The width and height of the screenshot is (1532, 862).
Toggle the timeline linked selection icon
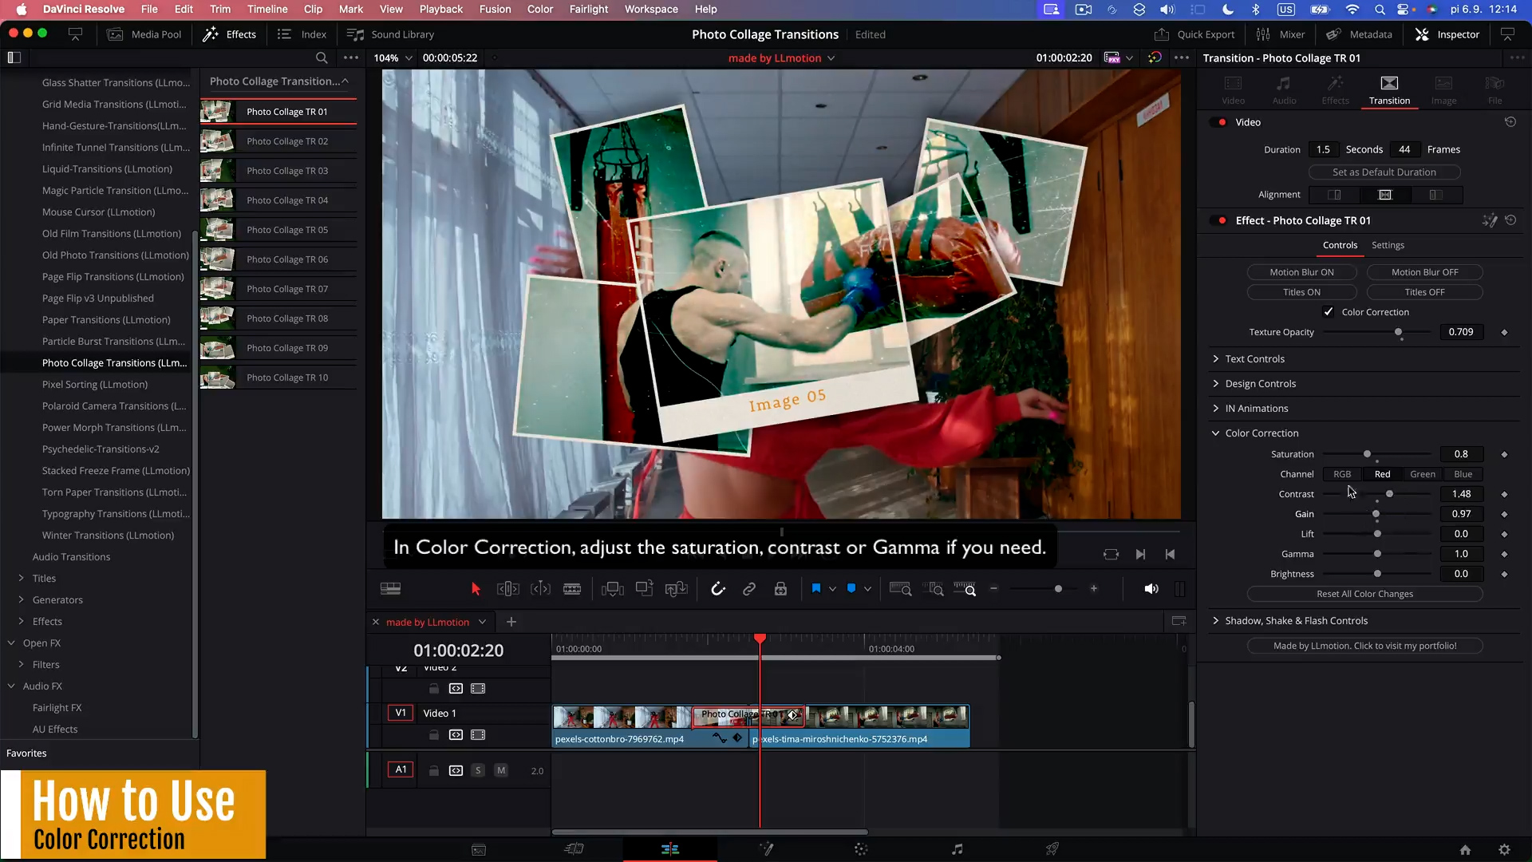pyautogui.click(x=748, y=589)
